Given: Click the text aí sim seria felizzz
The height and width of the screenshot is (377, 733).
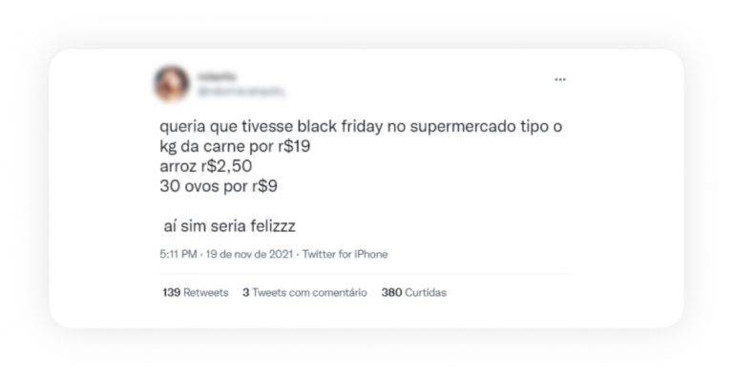Looking at the screenshot, I should tap(229, 226).
